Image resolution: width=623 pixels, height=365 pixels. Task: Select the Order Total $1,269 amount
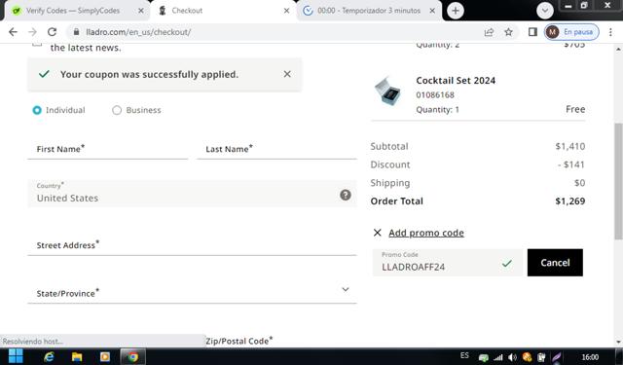click(570, 201)
